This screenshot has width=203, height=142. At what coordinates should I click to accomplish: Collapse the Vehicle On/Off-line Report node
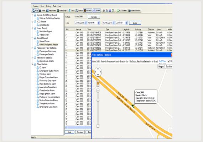(32, 15)
